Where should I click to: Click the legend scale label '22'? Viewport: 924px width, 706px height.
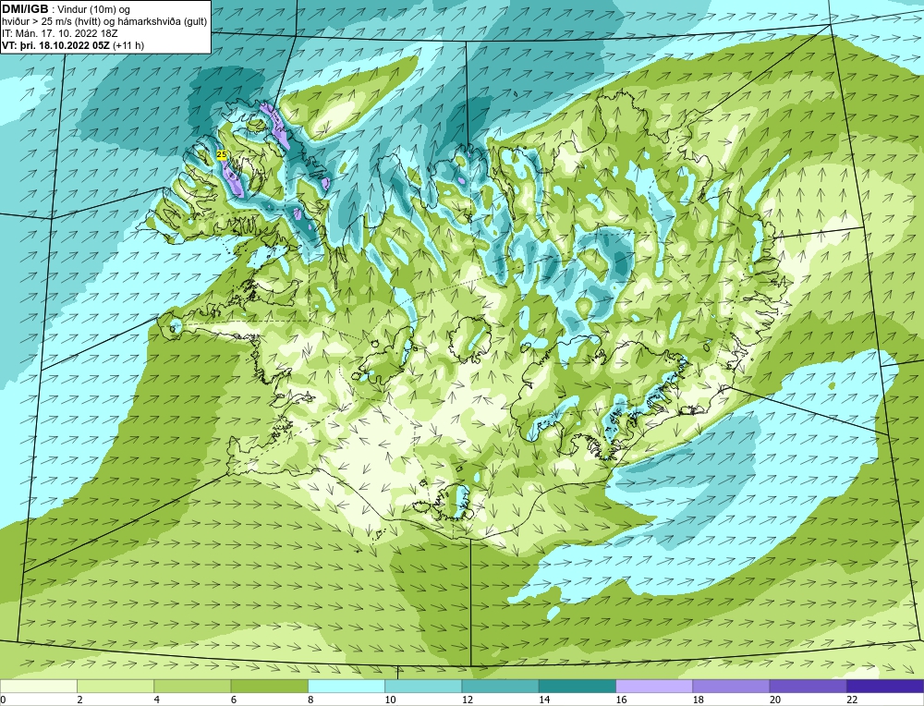point(852,700)
